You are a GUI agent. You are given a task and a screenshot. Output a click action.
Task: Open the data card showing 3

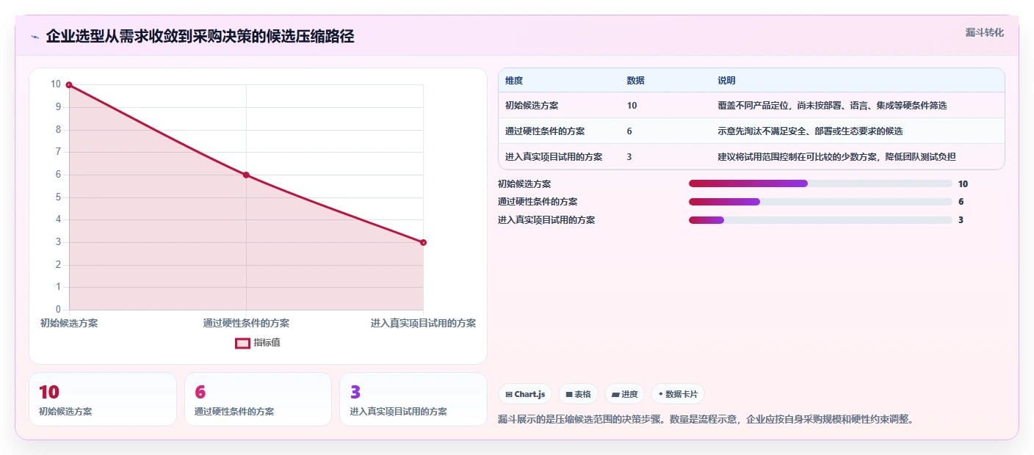click(x=413, y=399)
